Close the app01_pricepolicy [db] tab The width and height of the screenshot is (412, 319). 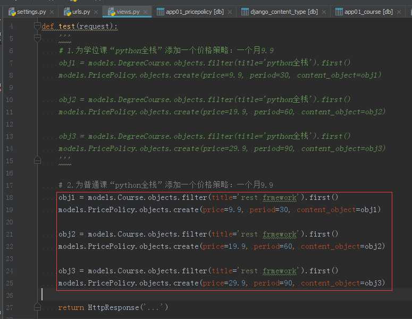click(230, 12)
